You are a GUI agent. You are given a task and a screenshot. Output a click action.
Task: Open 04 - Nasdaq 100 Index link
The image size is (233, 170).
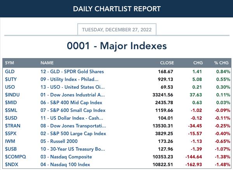click(x=65, y=165)
